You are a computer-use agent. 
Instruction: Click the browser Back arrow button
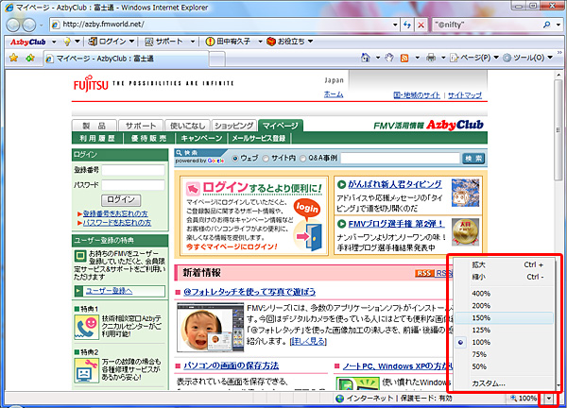[13, 25]
